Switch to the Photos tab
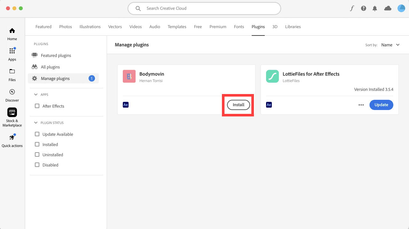409x229 pixels. (x=66, y=27)
